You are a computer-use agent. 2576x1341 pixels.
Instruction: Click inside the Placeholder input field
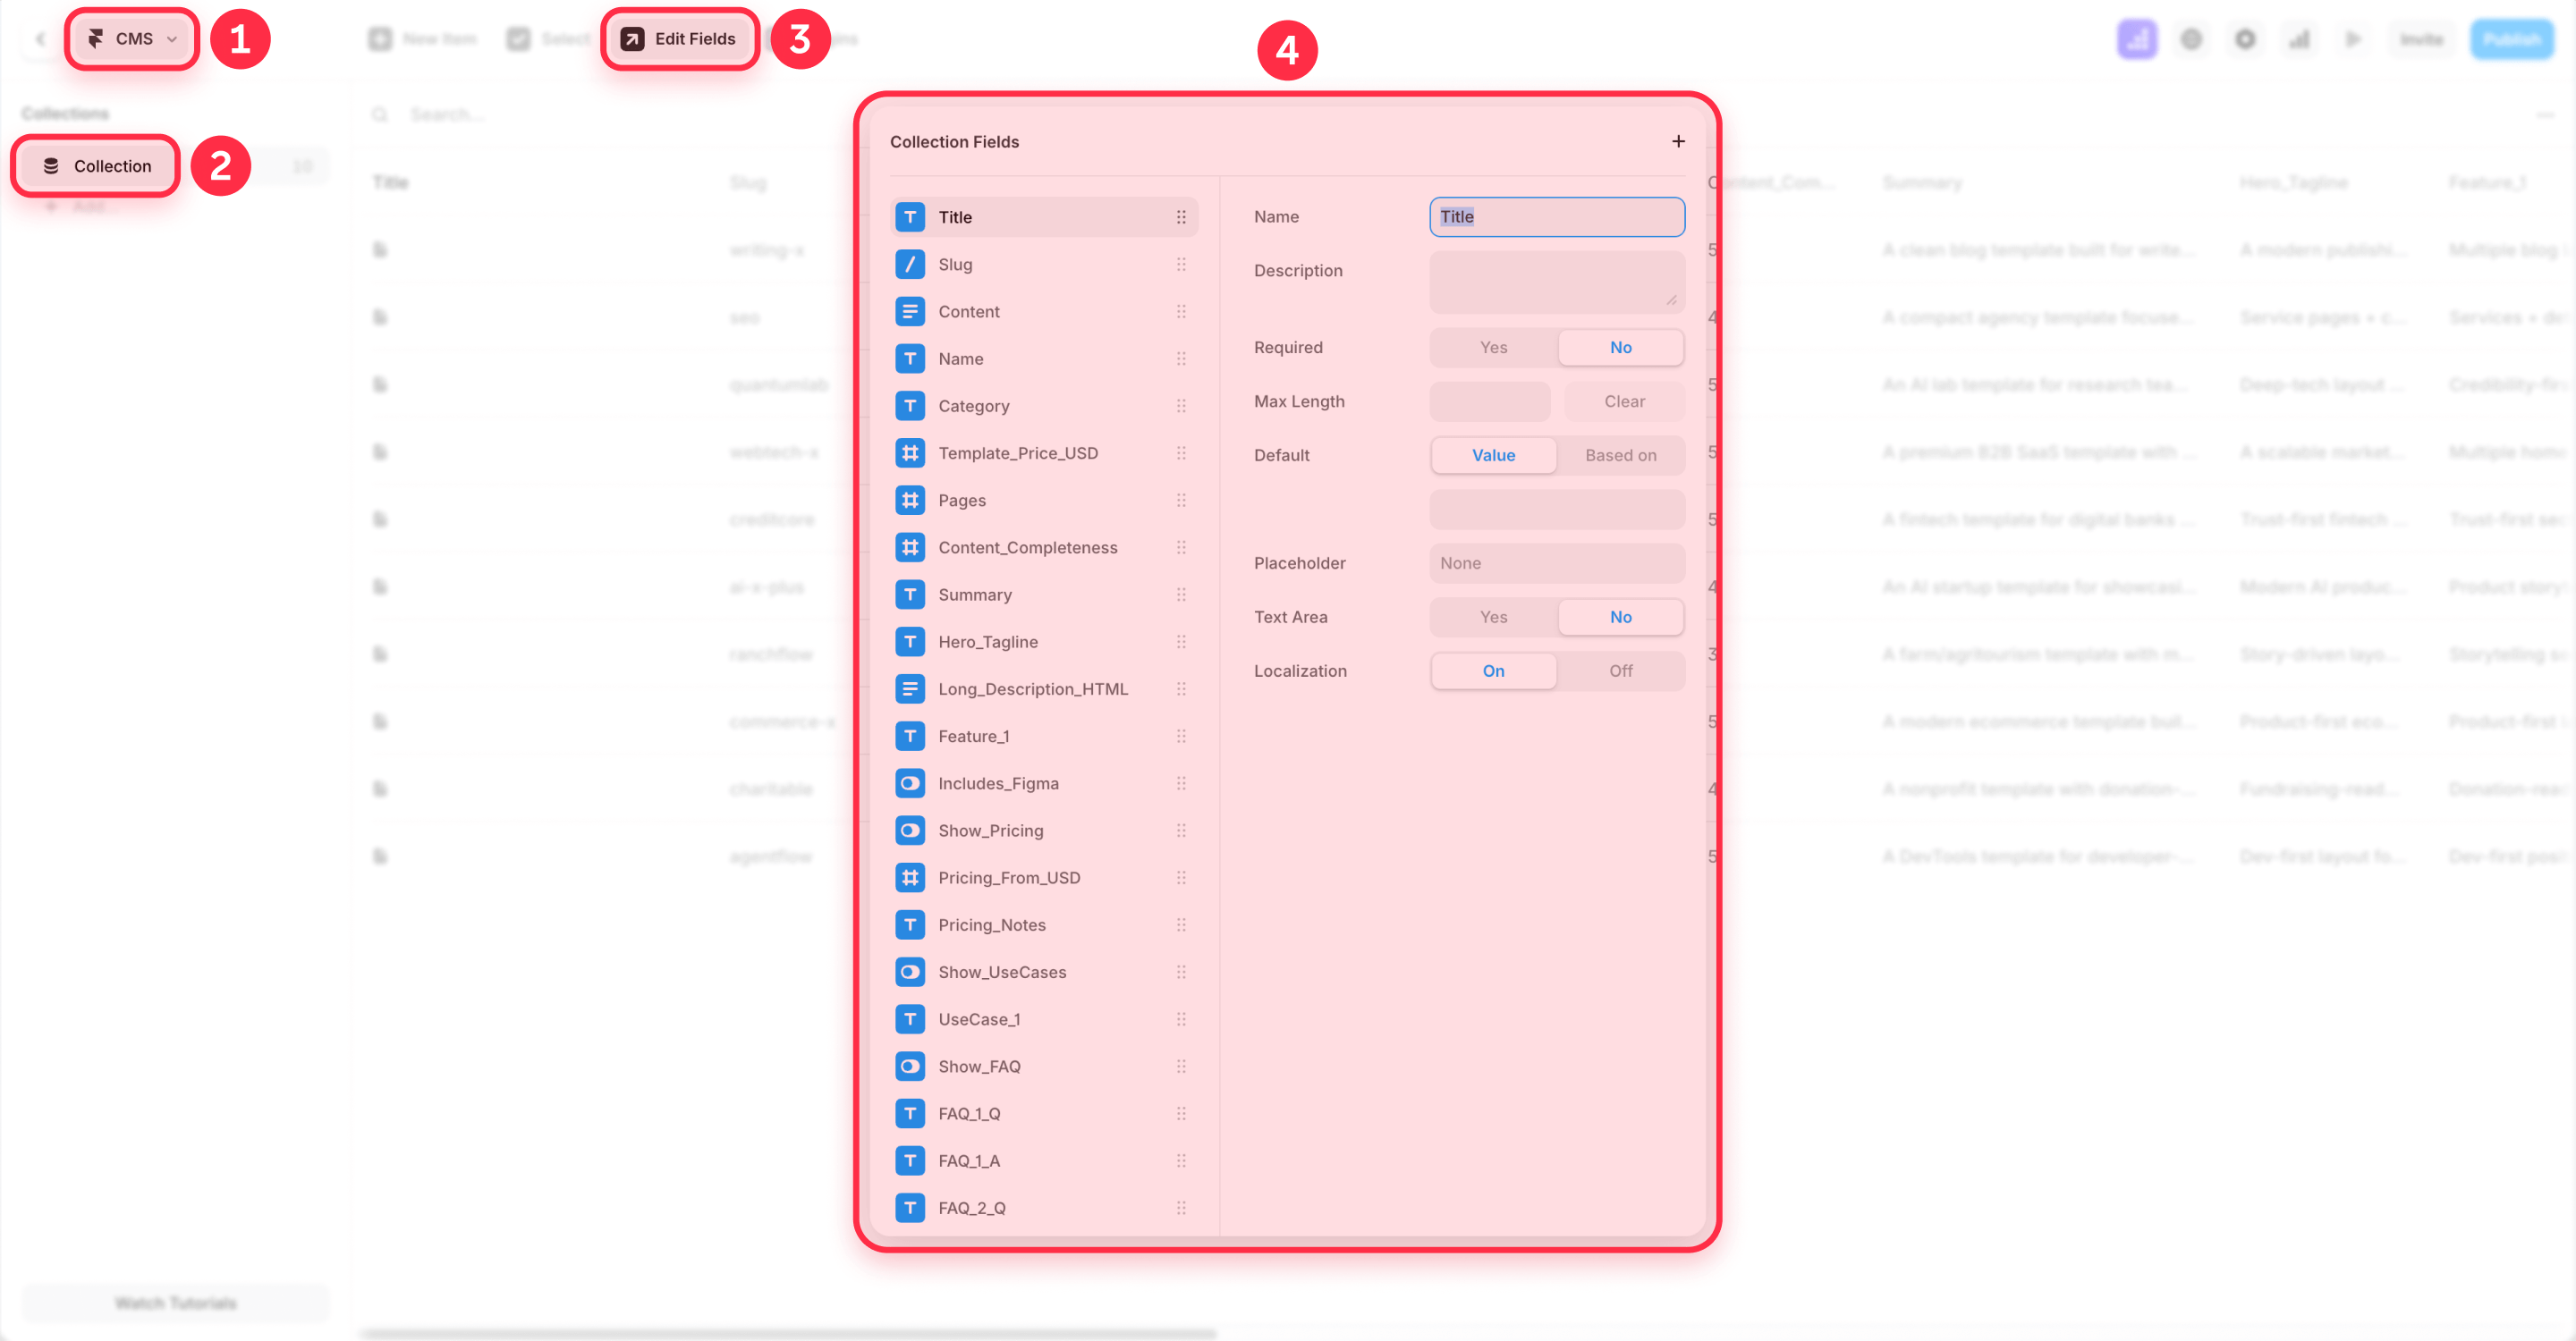tap(1556, 562)
